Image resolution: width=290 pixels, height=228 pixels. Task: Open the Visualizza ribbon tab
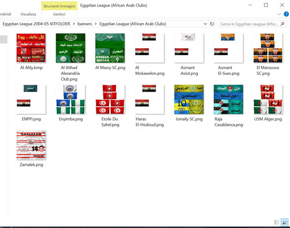click(x=28, y=14)
